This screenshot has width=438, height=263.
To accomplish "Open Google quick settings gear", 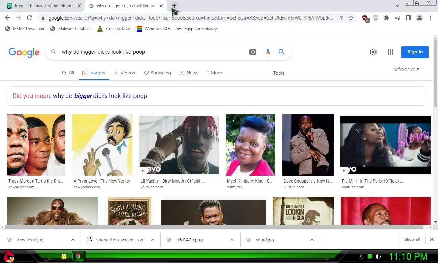I will (373, 52).
